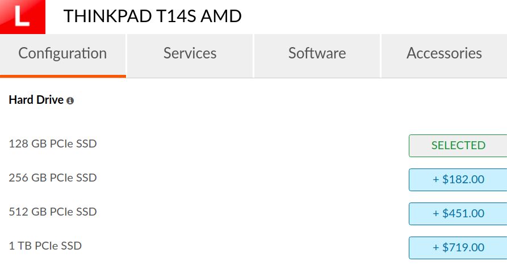Click the plus sign on $719.00 button

click(x=436, y=248)
